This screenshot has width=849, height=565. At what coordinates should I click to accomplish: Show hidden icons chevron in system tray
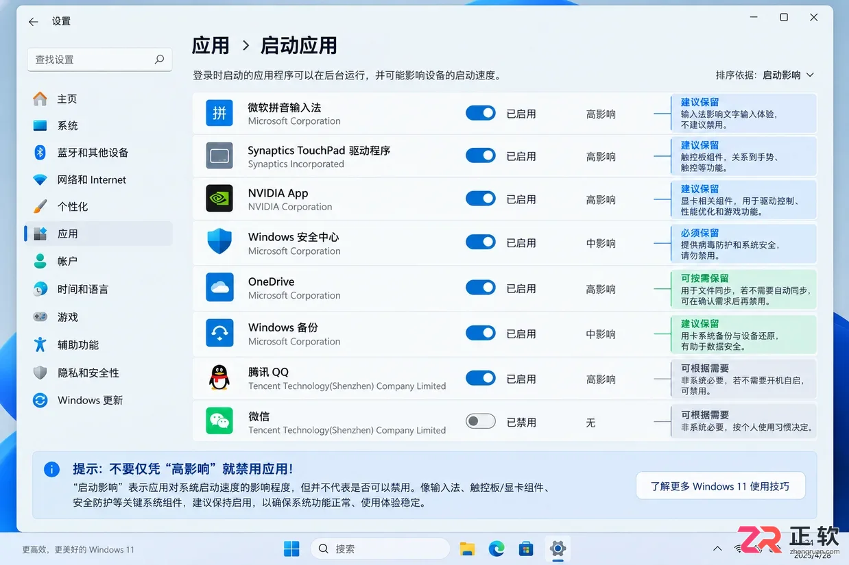click(717, 549)
